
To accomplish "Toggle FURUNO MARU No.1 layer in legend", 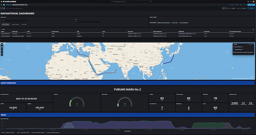I will 239,47.
